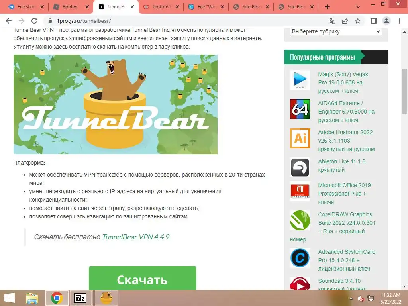Open the AIDA64 icon
408x306 pixels.
(x=300, y=109)
